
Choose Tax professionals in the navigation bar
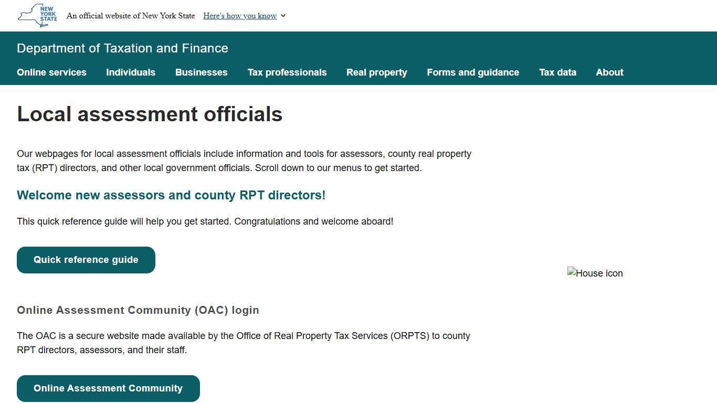[x=287, y=72]
